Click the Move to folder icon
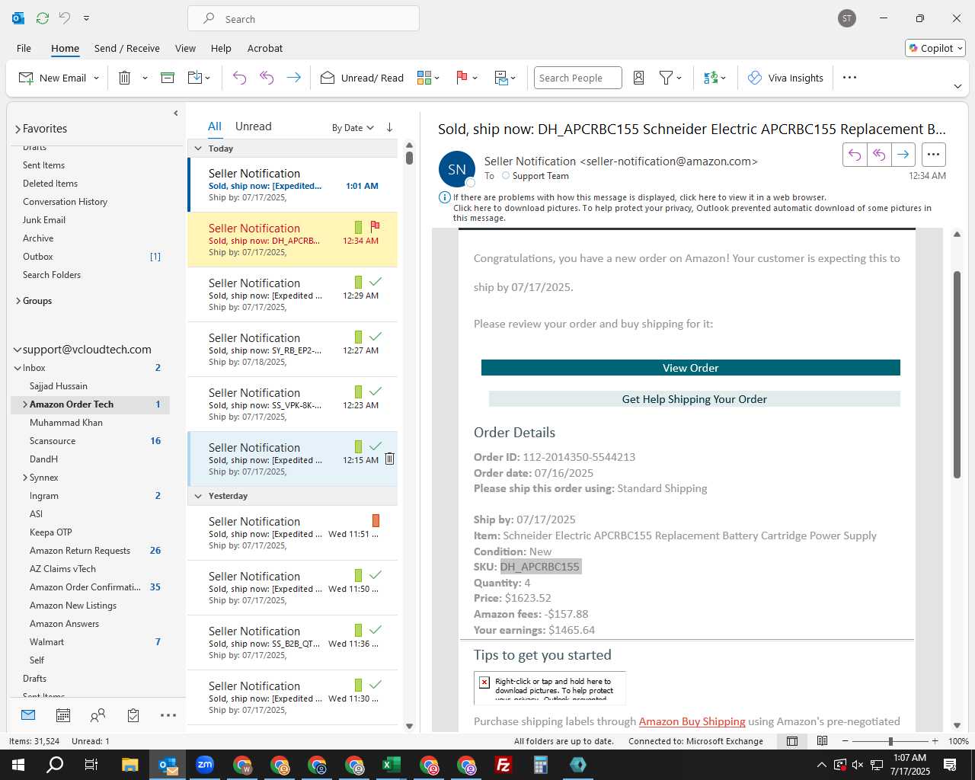Image resolution: width=975 pixels, height=780 pixels. pos(195,78)
